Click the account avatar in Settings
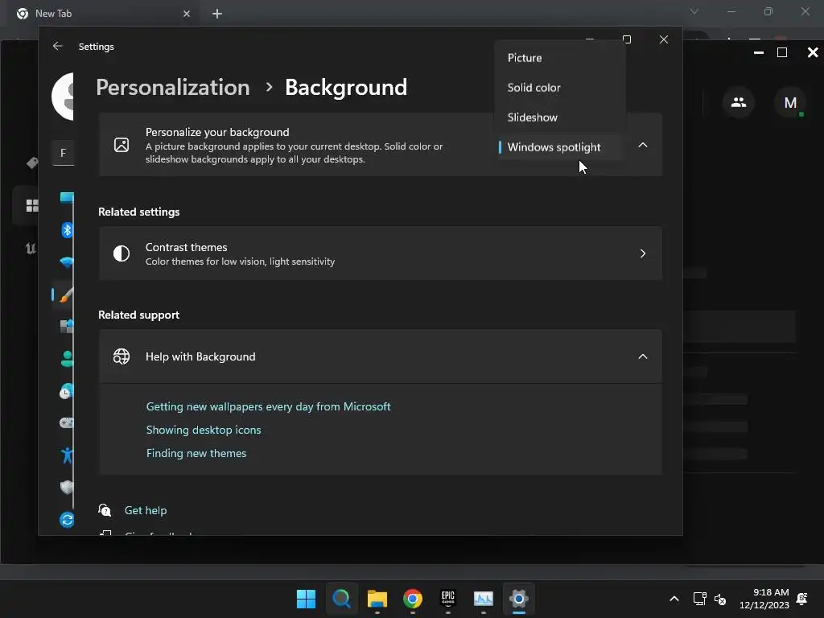 [x=63, y=97]
